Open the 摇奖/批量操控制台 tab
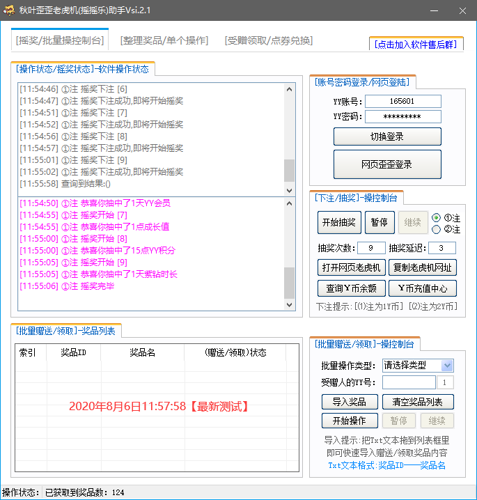This screenshot has height=500, width=477. tap(59, 40)
